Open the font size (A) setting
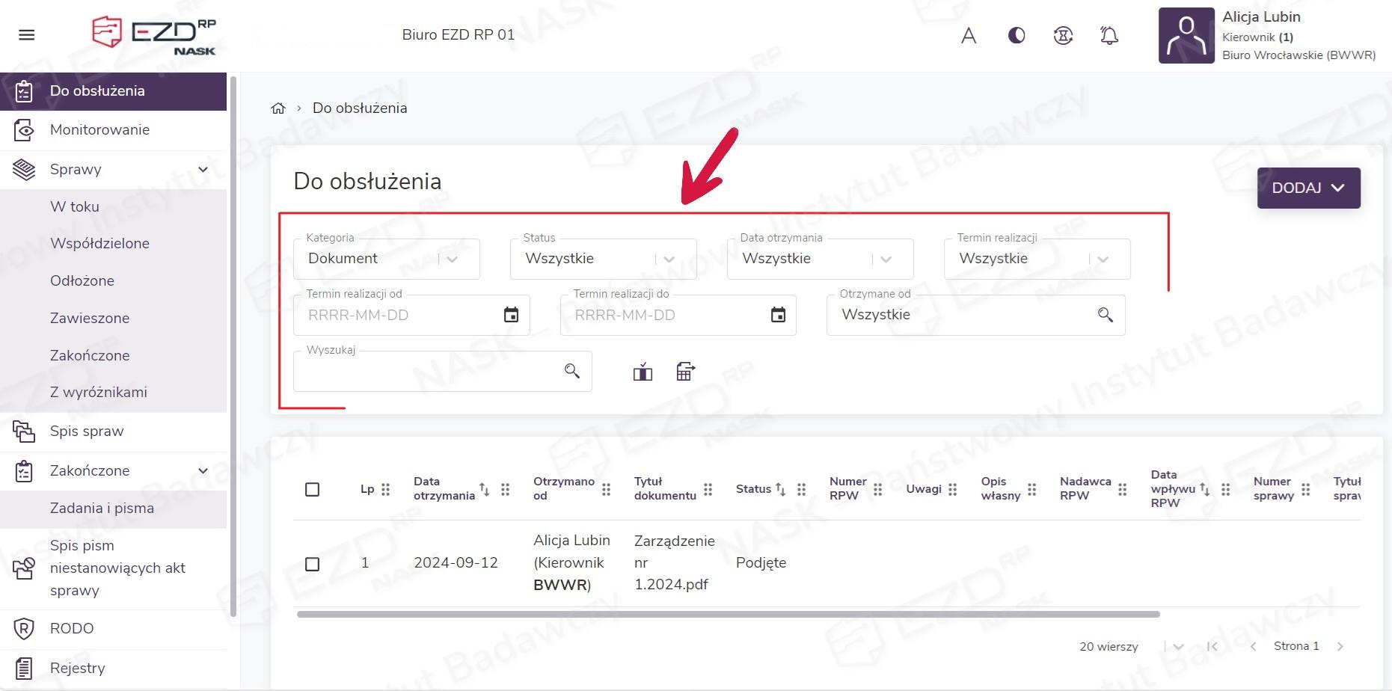 pyautogui.click(x=969, y=35)
